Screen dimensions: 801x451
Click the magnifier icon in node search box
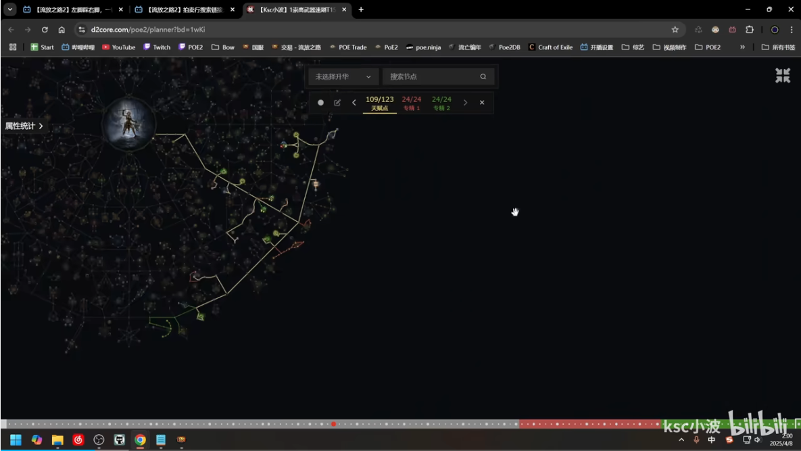tap(483, 76)
